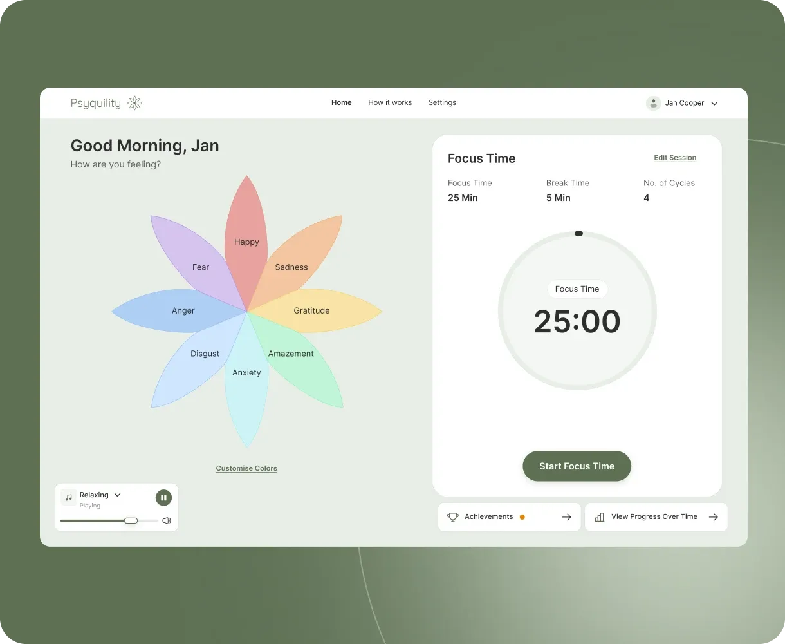
Task: Click the Focus Time pill label
Action: coord(577,289)
